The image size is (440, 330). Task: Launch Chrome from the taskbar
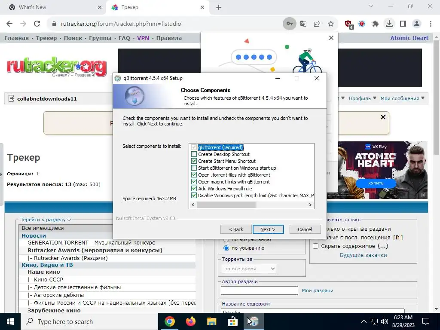(x=170, y=321)
